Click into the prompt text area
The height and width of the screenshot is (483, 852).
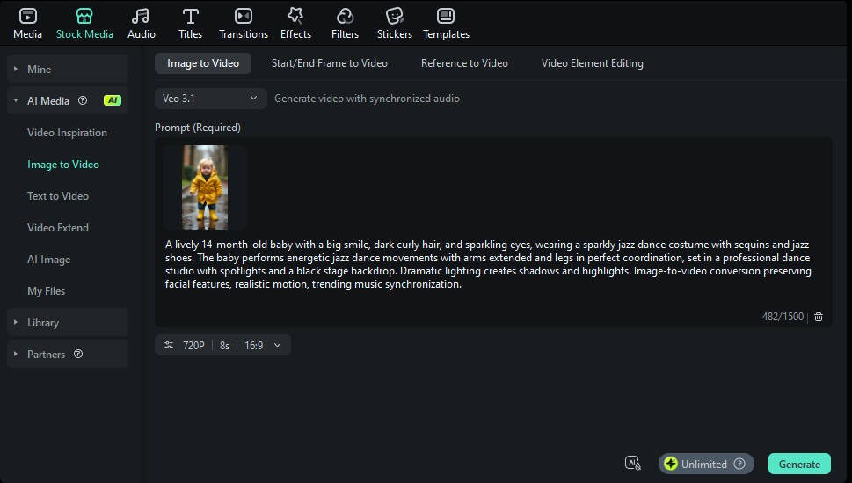tap(493, 232)
